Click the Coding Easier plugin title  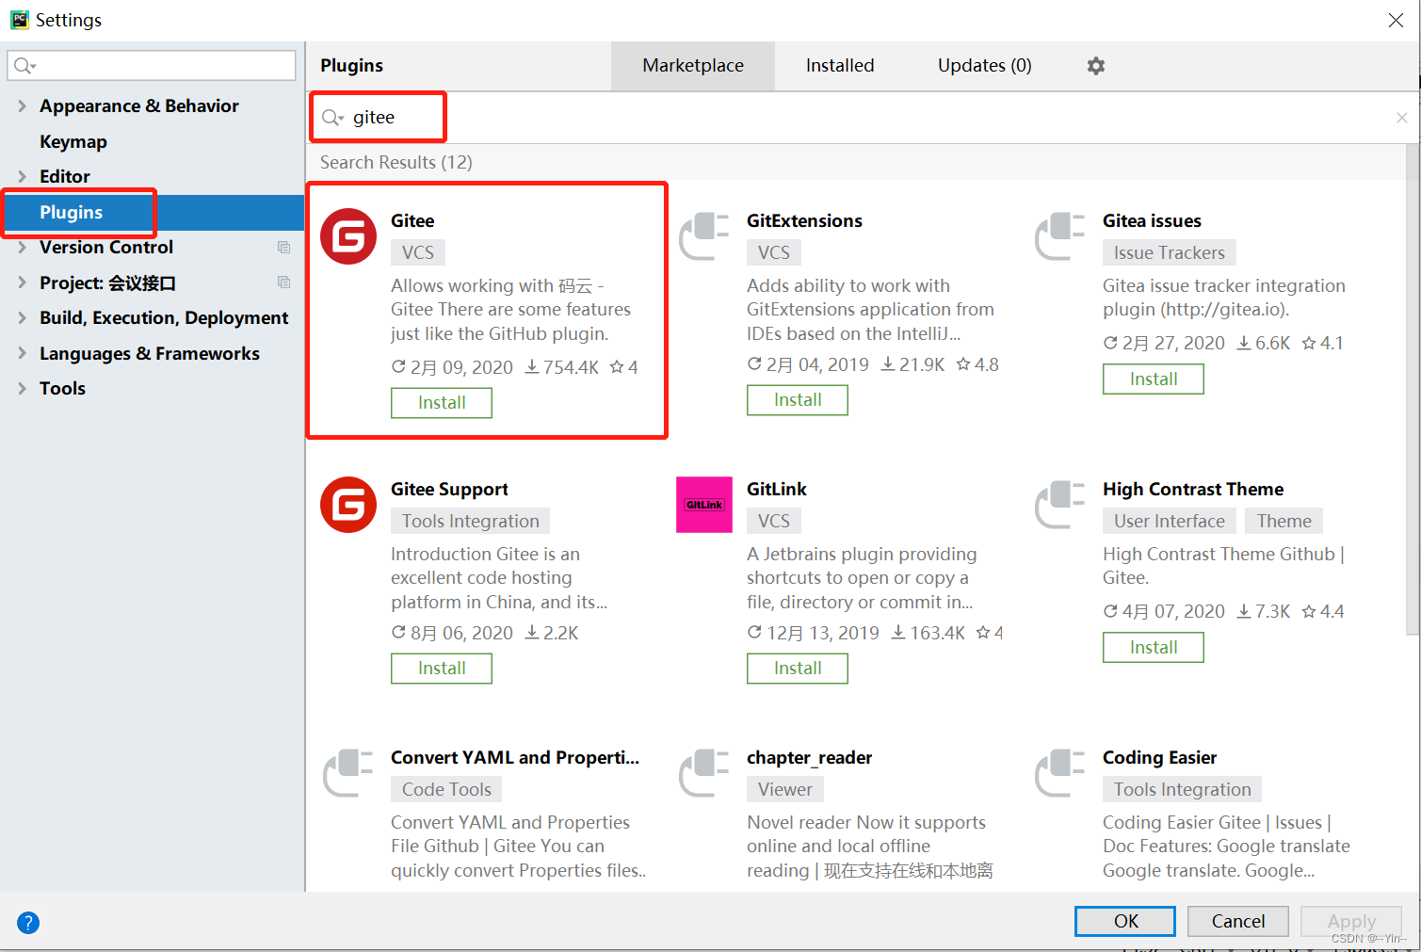[1159, 758]
